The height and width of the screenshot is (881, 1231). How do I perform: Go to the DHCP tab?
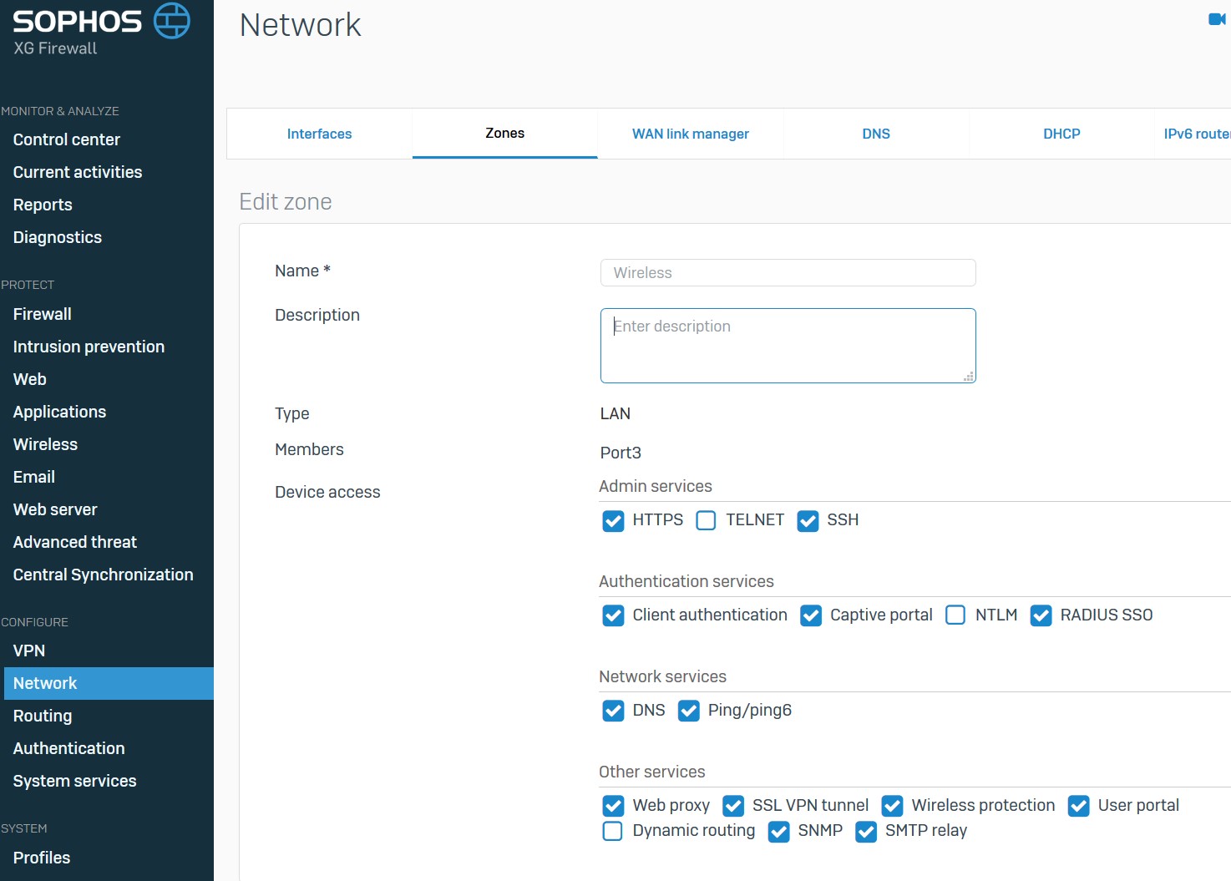[x=1061, y=134]
